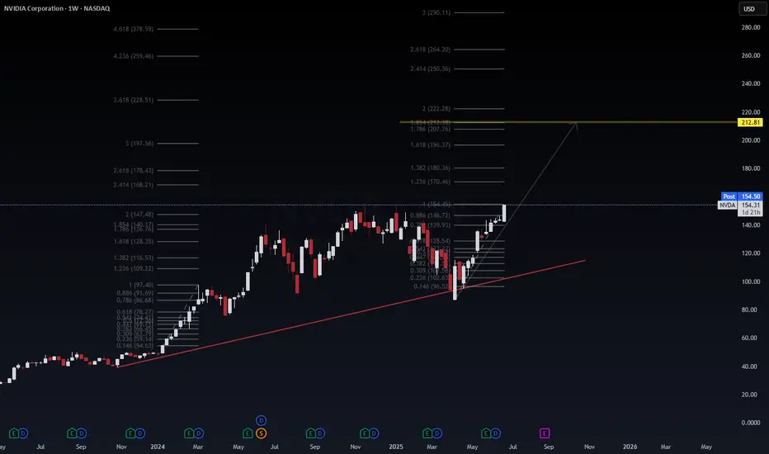Image resolution: width=769 pixels, height=454 pixels.
Task: Open the earnings E icon for late May 2025
Action: coord(485,433)
